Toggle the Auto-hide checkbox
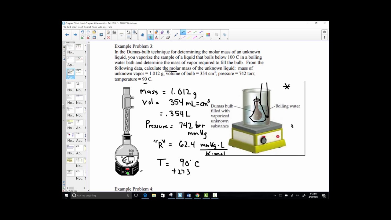Screen dimensions: 391x220 [68, 191]
